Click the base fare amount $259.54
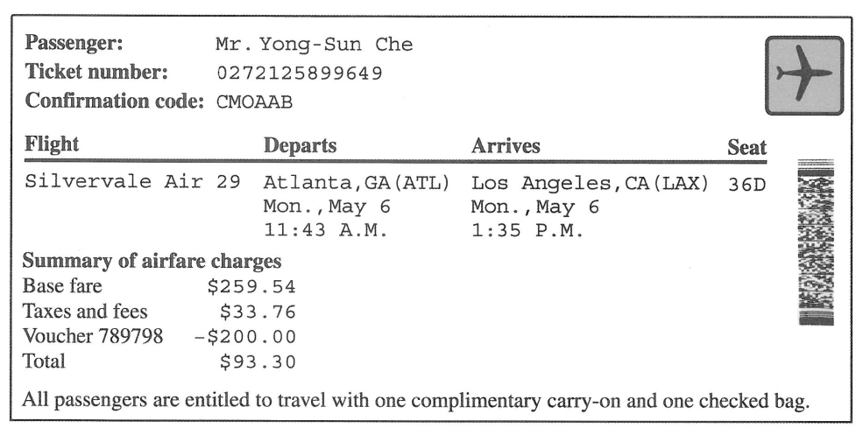Image resolution: width=863 pixels, height=435 pixels. [x=257, y=286]
